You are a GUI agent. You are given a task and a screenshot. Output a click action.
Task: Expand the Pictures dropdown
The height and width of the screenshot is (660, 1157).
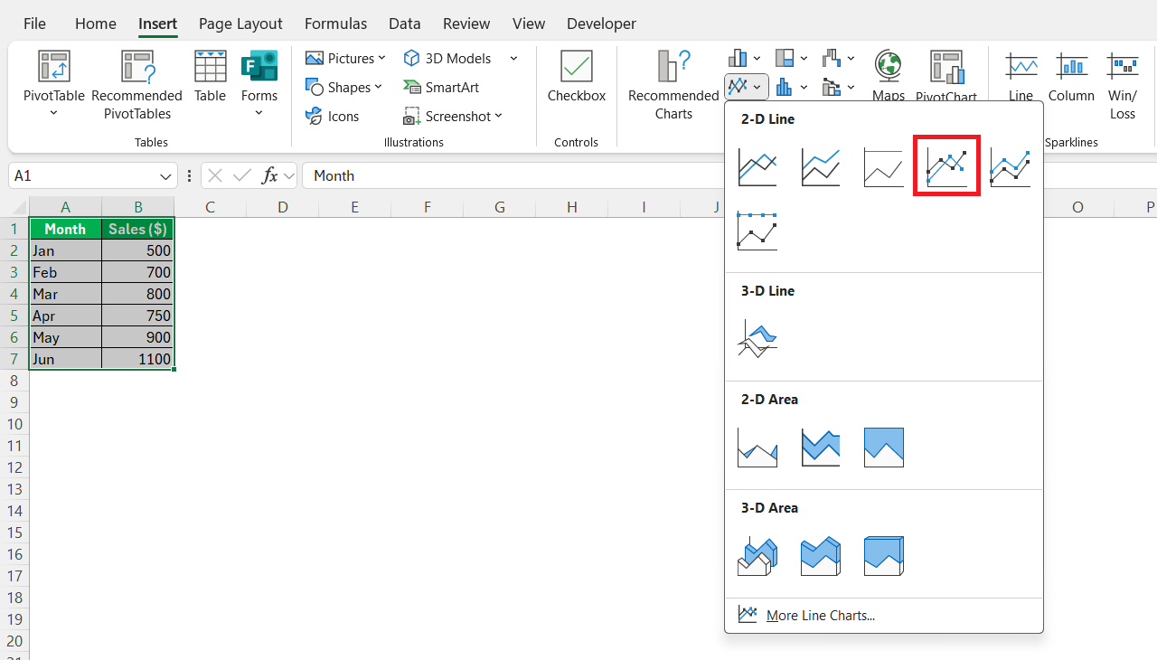pos(381,58)
